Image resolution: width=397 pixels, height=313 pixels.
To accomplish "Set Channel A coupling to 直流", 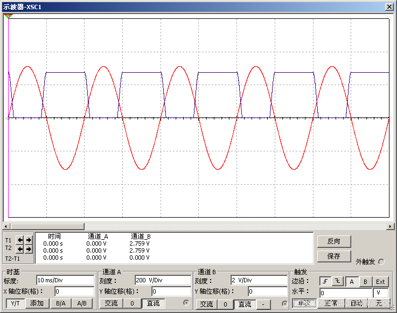I will pos(153,303).
